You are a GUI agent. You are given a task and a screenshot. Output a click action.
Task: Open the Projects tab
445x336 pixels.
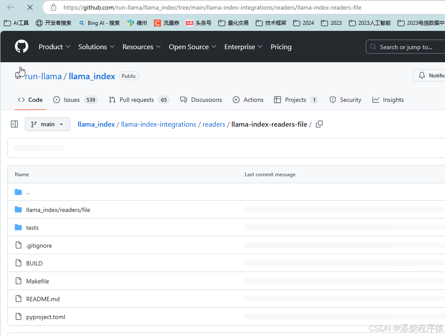coord(296,100)
